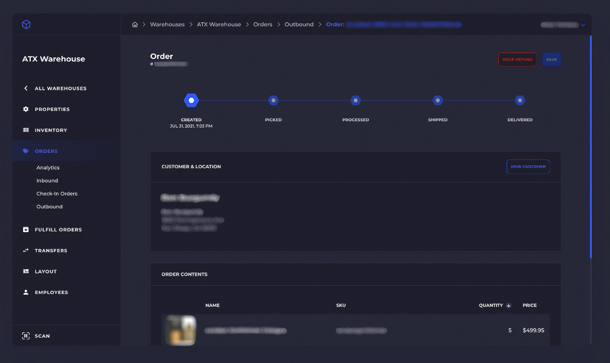610x363 pixels.
Task: Click the back chevron beside All Warehouses
Action: (x=25, y=88)
